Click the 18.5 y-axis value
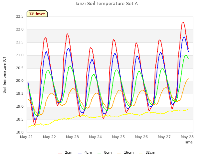 click(x=20, y=119)
